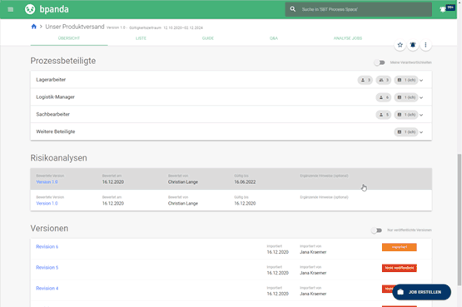462x307 pixels.
Task: Expand the Lagerarbeiter row chevron
Action: pyautogui.click(x=421, y=81)
